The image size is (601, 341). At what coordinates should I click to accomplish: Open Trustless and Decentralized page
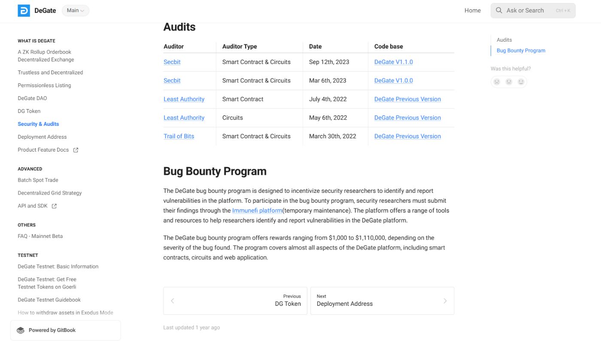[50, 73]
